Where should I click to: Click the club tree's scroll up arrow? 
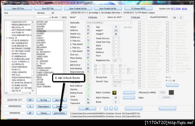point(33,22)
